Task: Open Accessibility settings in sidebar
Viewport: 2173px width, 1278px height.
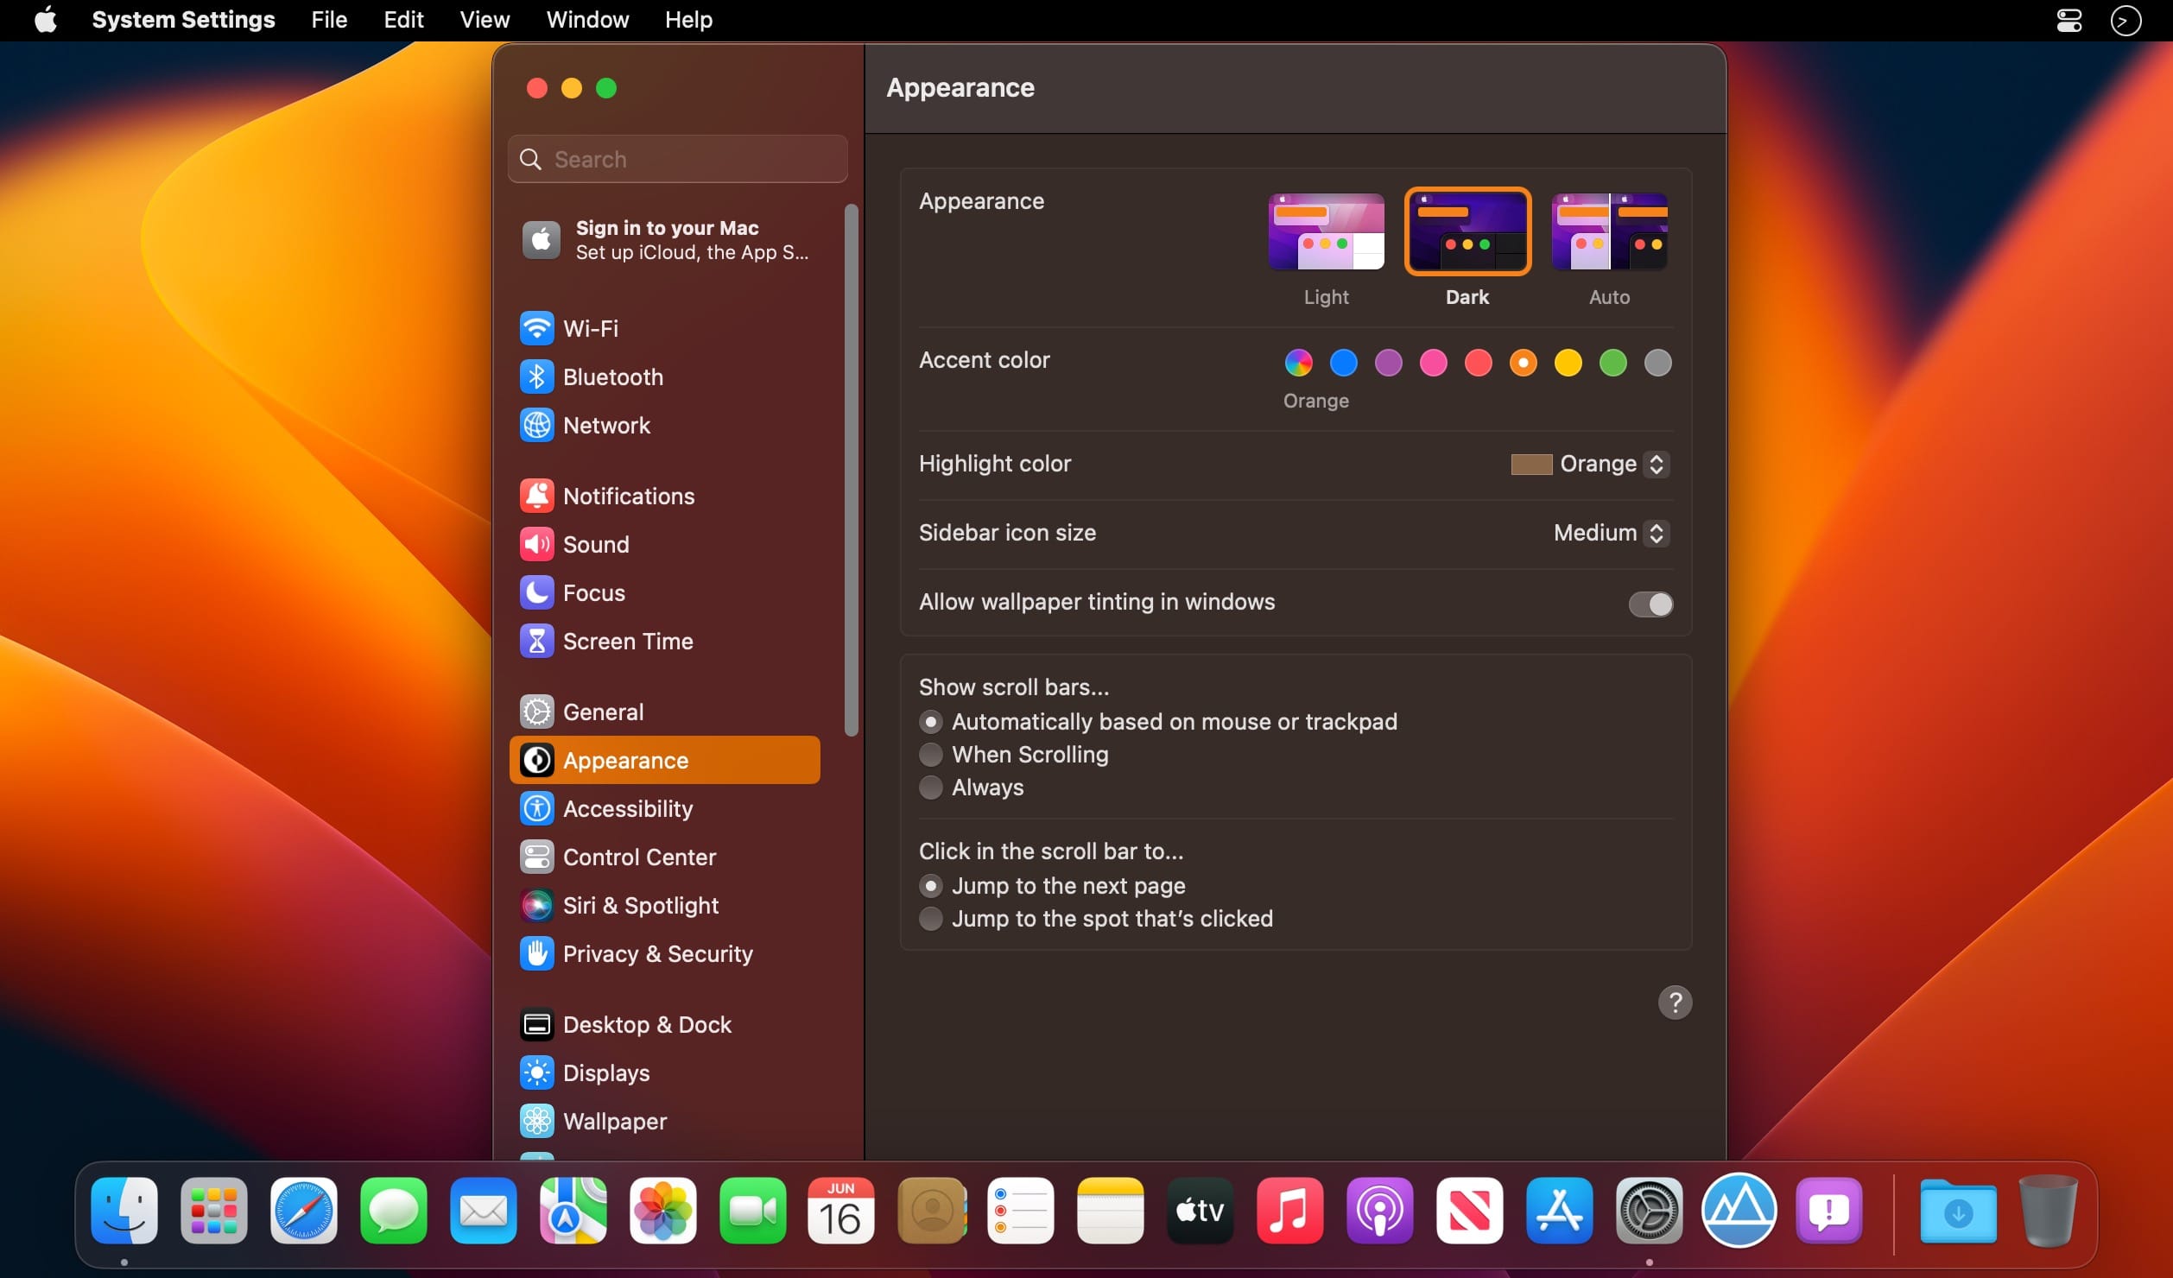Action: (x=629, y=808)
